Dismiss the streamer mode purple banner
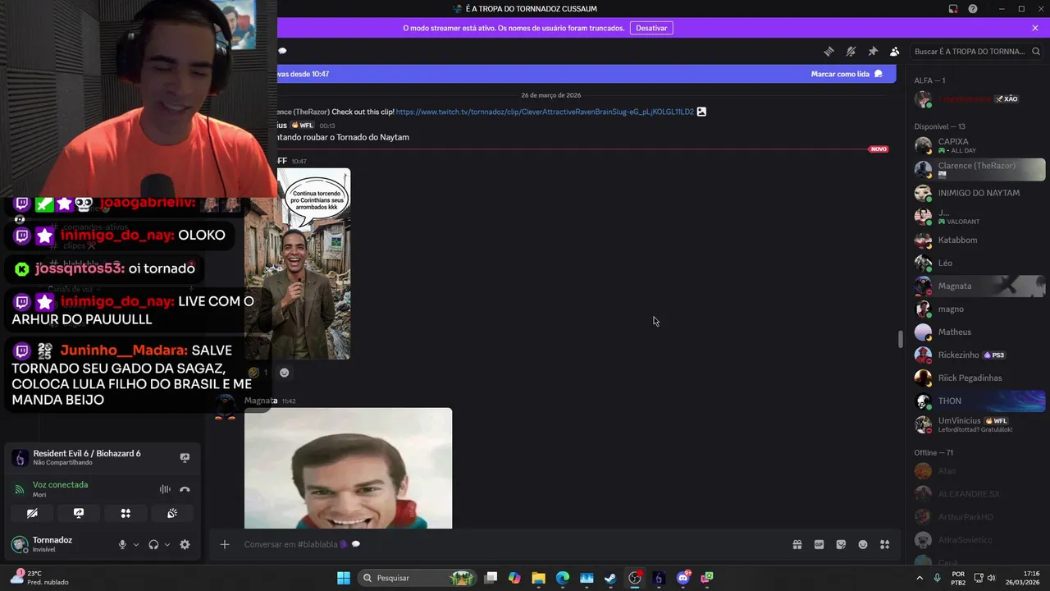1050x591 pixels. pyautogui.click(x=1035, y=28)
